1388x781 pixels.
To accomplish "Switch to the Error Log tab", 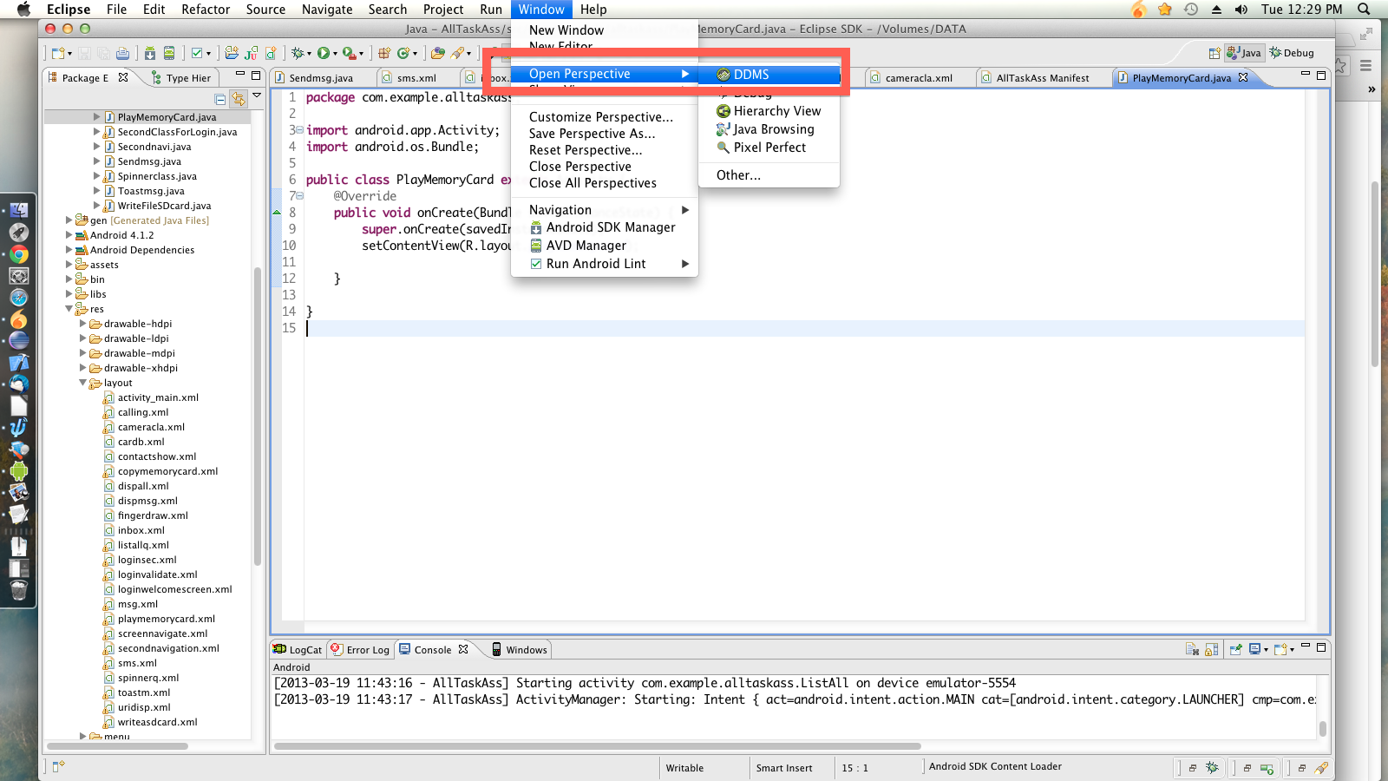I will pyautogui.click(x=360, y=650).
